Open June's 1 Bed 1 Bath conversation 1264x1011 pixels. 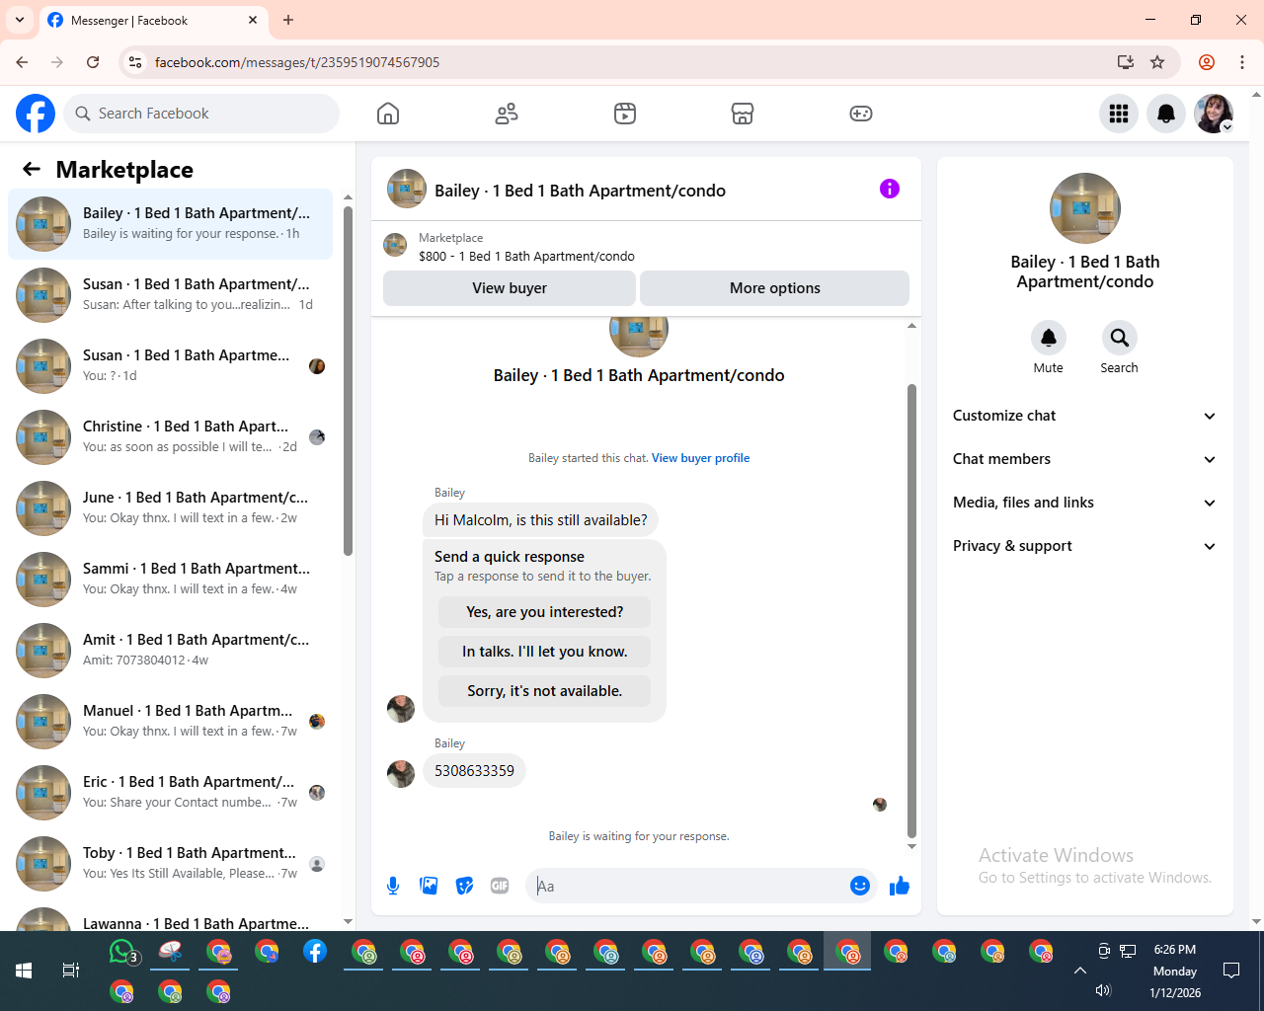[x=171, y=508]
